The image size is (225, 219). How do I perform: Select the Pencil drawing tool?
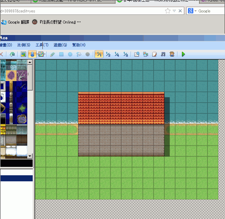click(x=53, y=54)
